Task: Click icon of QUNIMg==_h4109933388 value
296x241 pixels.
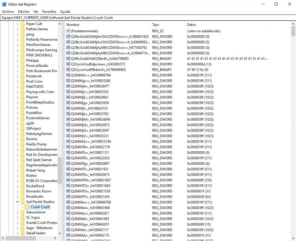Action: click(68, 81)
